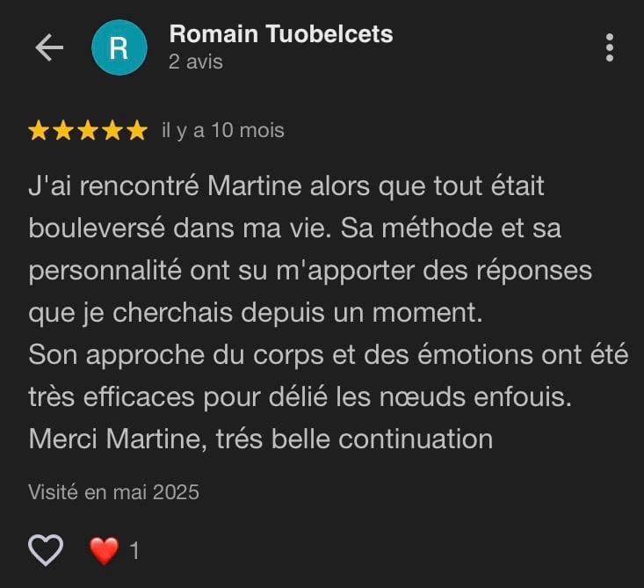Tap the red heart reaction emoji
This screenshot has width=644, height=588.
coord(104,551)
